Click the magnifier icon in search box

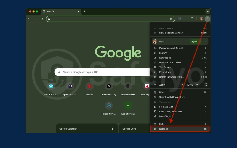pos(59,72)
